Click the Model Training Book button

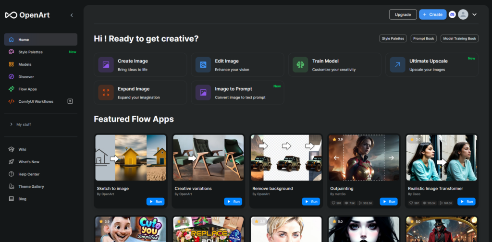[460, 38]
